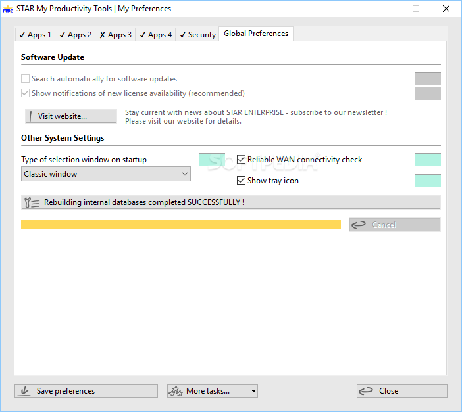Click the green swatch beside WAN connectivity check
Screen dimensions: 462x412
(x=428, y=160)
